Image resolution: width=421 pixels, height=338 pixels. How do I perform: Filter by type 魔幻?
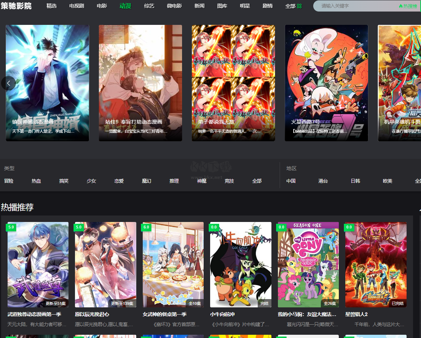click(147, 181)
